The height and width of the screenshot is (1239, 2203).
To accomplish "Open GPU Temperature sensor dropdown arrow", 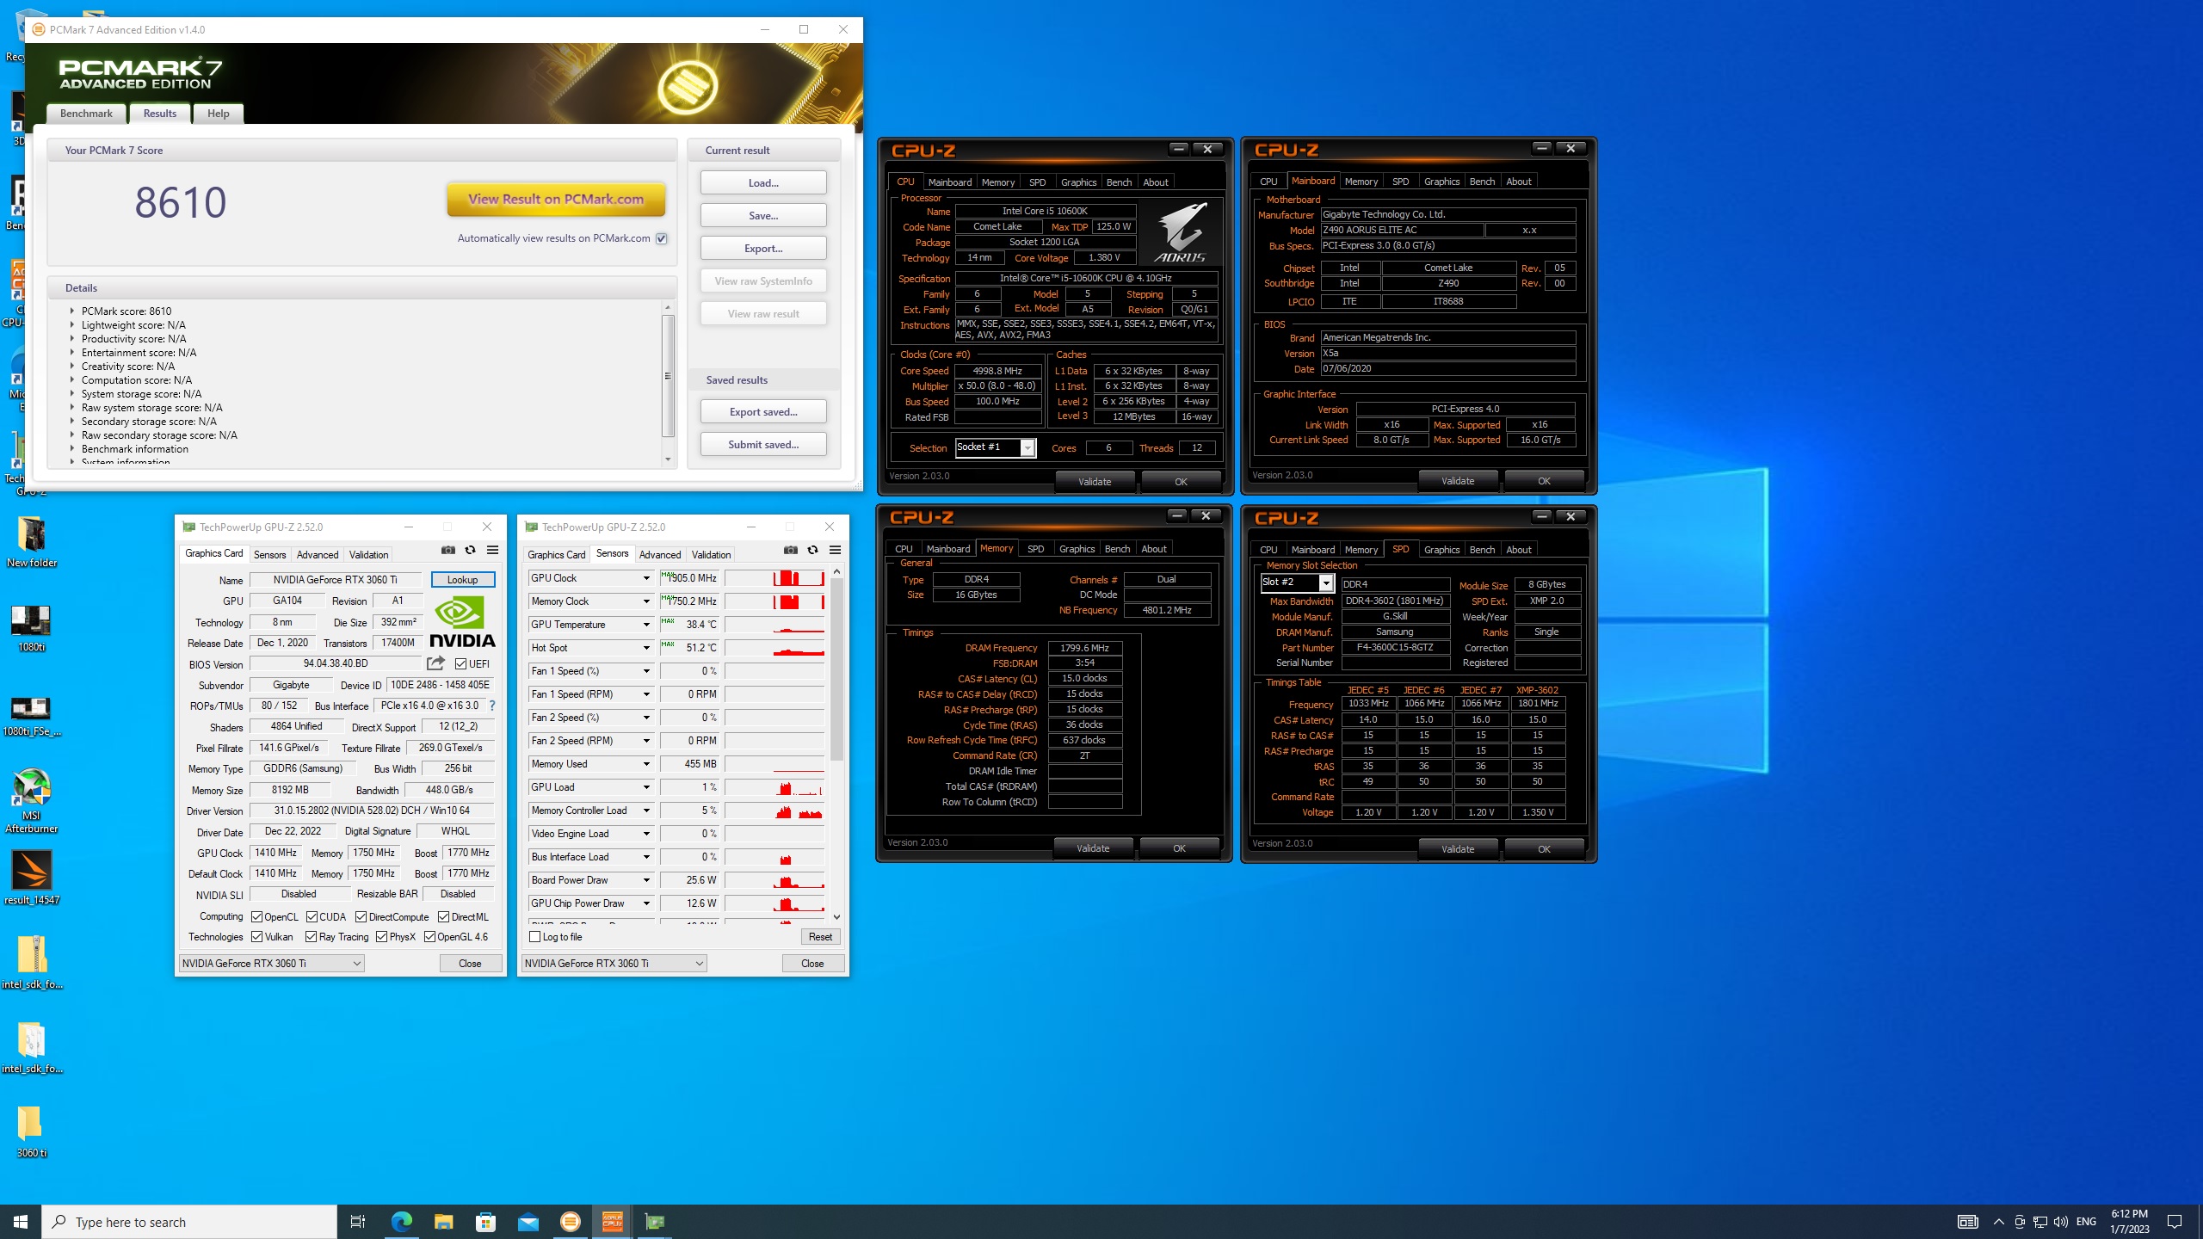I will (x=646, y=625).
